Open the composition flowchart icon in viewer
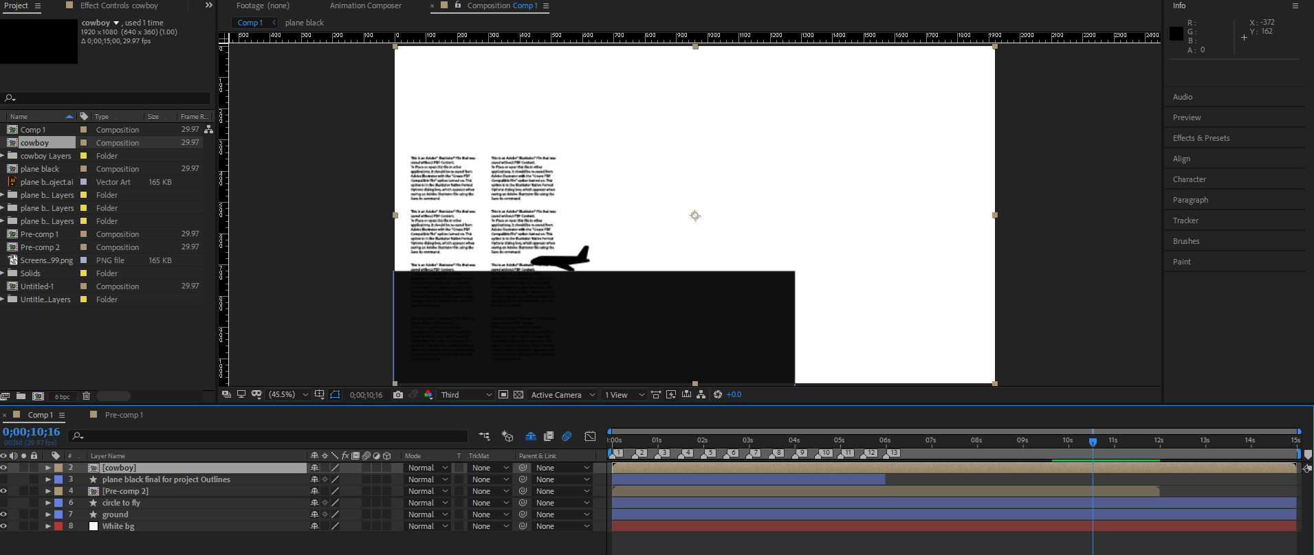Image resolution: width=1314 pixels, height=555 pixels. coord(701,394)
